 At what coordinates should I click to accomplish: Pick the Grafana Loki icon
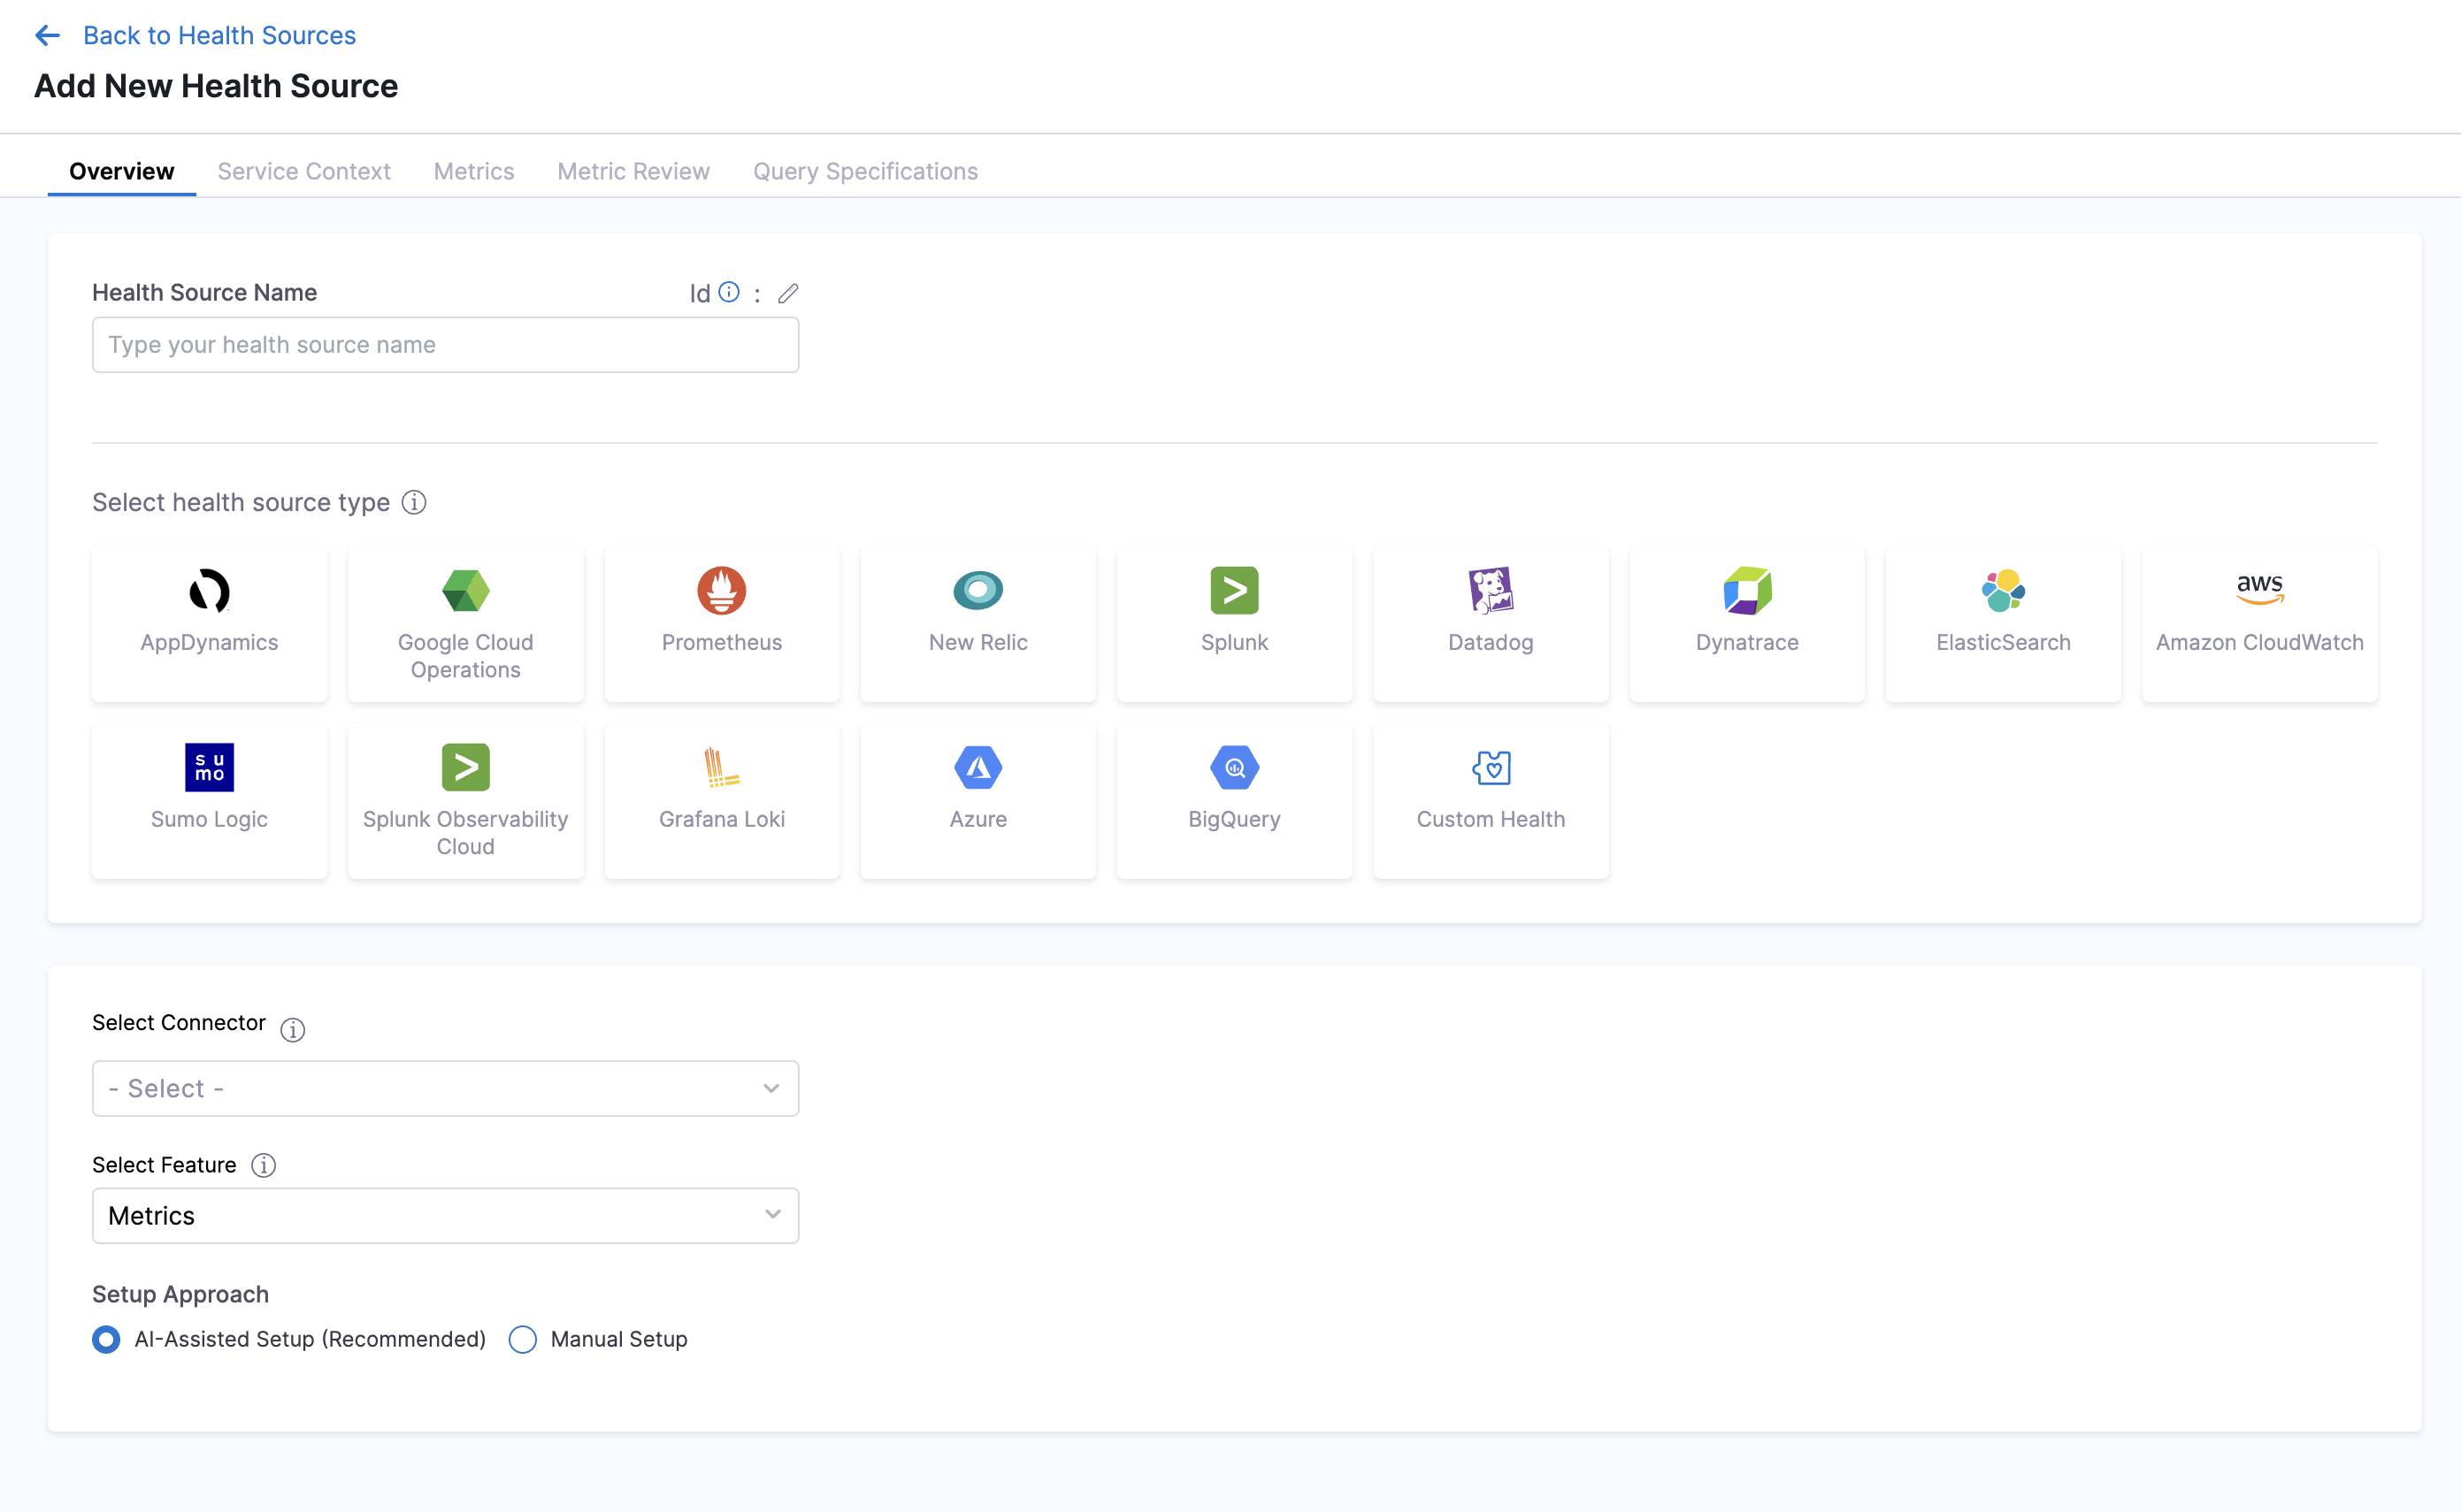click(721, 767)
